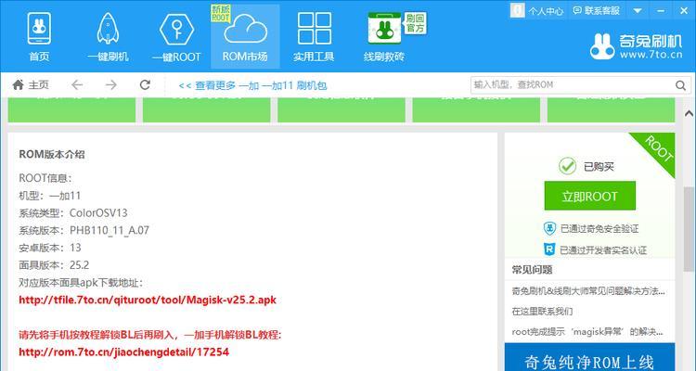Click the 奇兔纯净ROM上线 banner
696x371 pixels.
tap(590, 357)
